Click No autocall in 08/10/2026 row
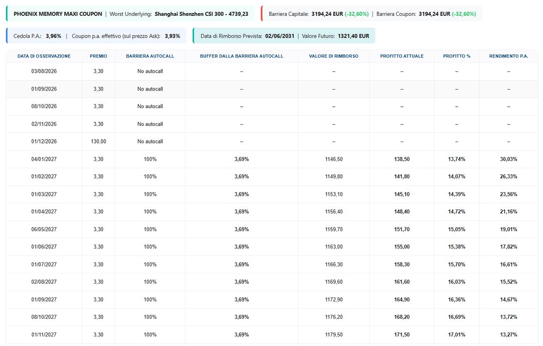Screen dimensions: 543x346 [x=150, y=106]
